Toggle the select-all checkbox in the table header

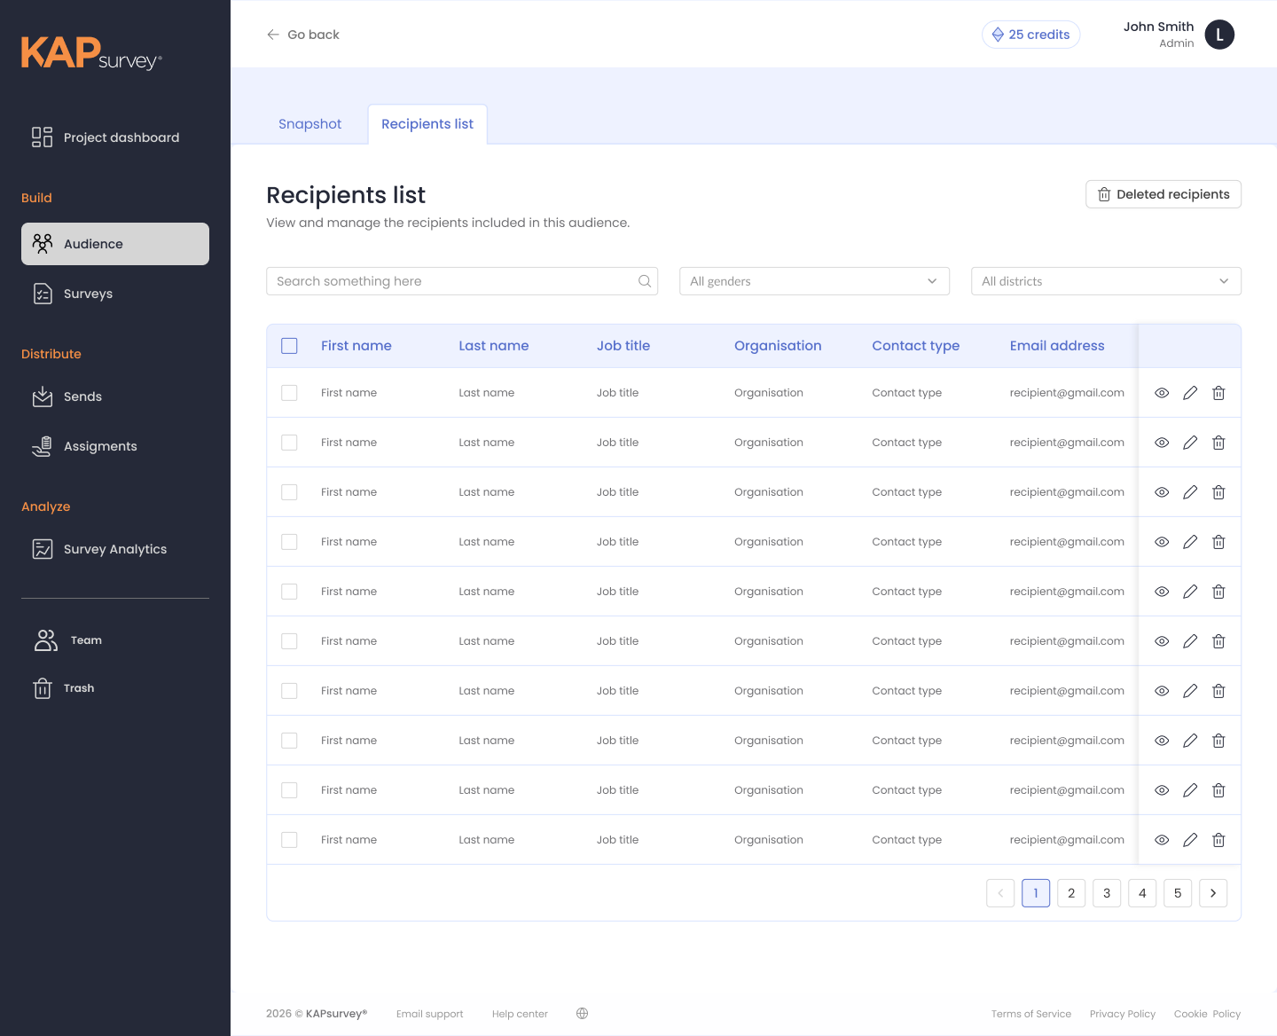click(x=289, y=346)
